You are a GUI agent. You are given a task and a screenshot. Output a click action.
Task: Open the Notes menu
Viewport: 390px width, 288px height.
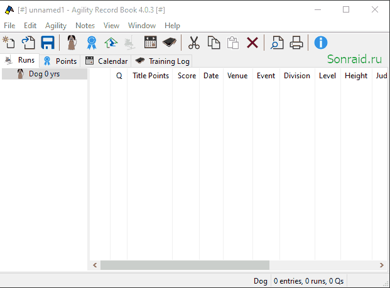[85, 26]
